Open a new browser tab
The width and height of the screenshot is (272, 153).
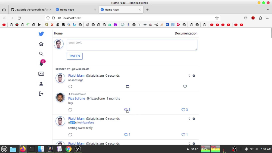[x=147, y=10]
